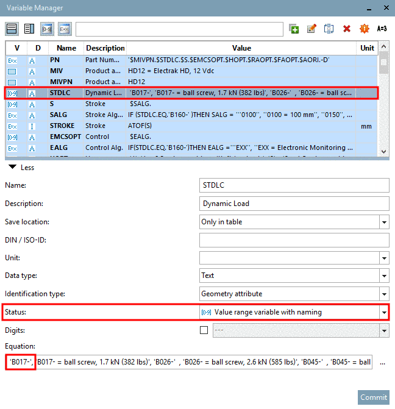The height and width of the screenshot is (409, 395).
Task: Delete variable with the red X icon
Action: point(346,29)
